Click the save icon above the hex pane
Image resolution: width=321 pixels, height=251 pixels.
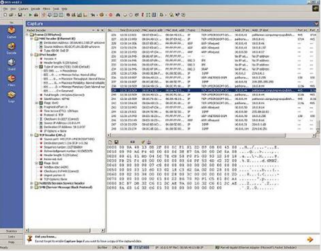116,142
